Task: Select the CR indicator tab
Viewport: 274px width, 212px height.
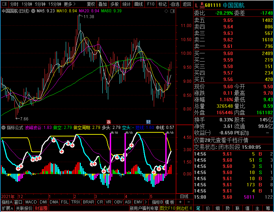Action: tap(100, 202)
